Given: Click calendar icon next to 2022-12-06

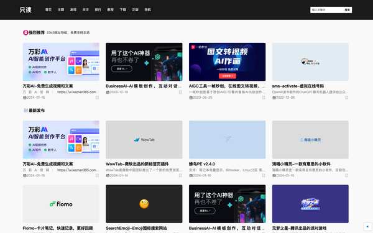Looking at the screenshot, I should click(274, 98).
